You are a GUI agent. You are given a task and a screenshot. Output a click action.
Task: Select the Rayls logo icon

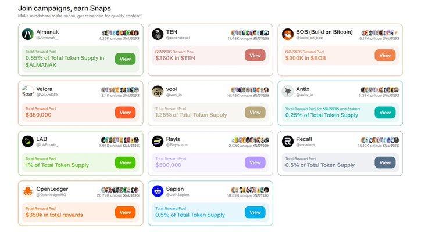click(x=158, y=142)
